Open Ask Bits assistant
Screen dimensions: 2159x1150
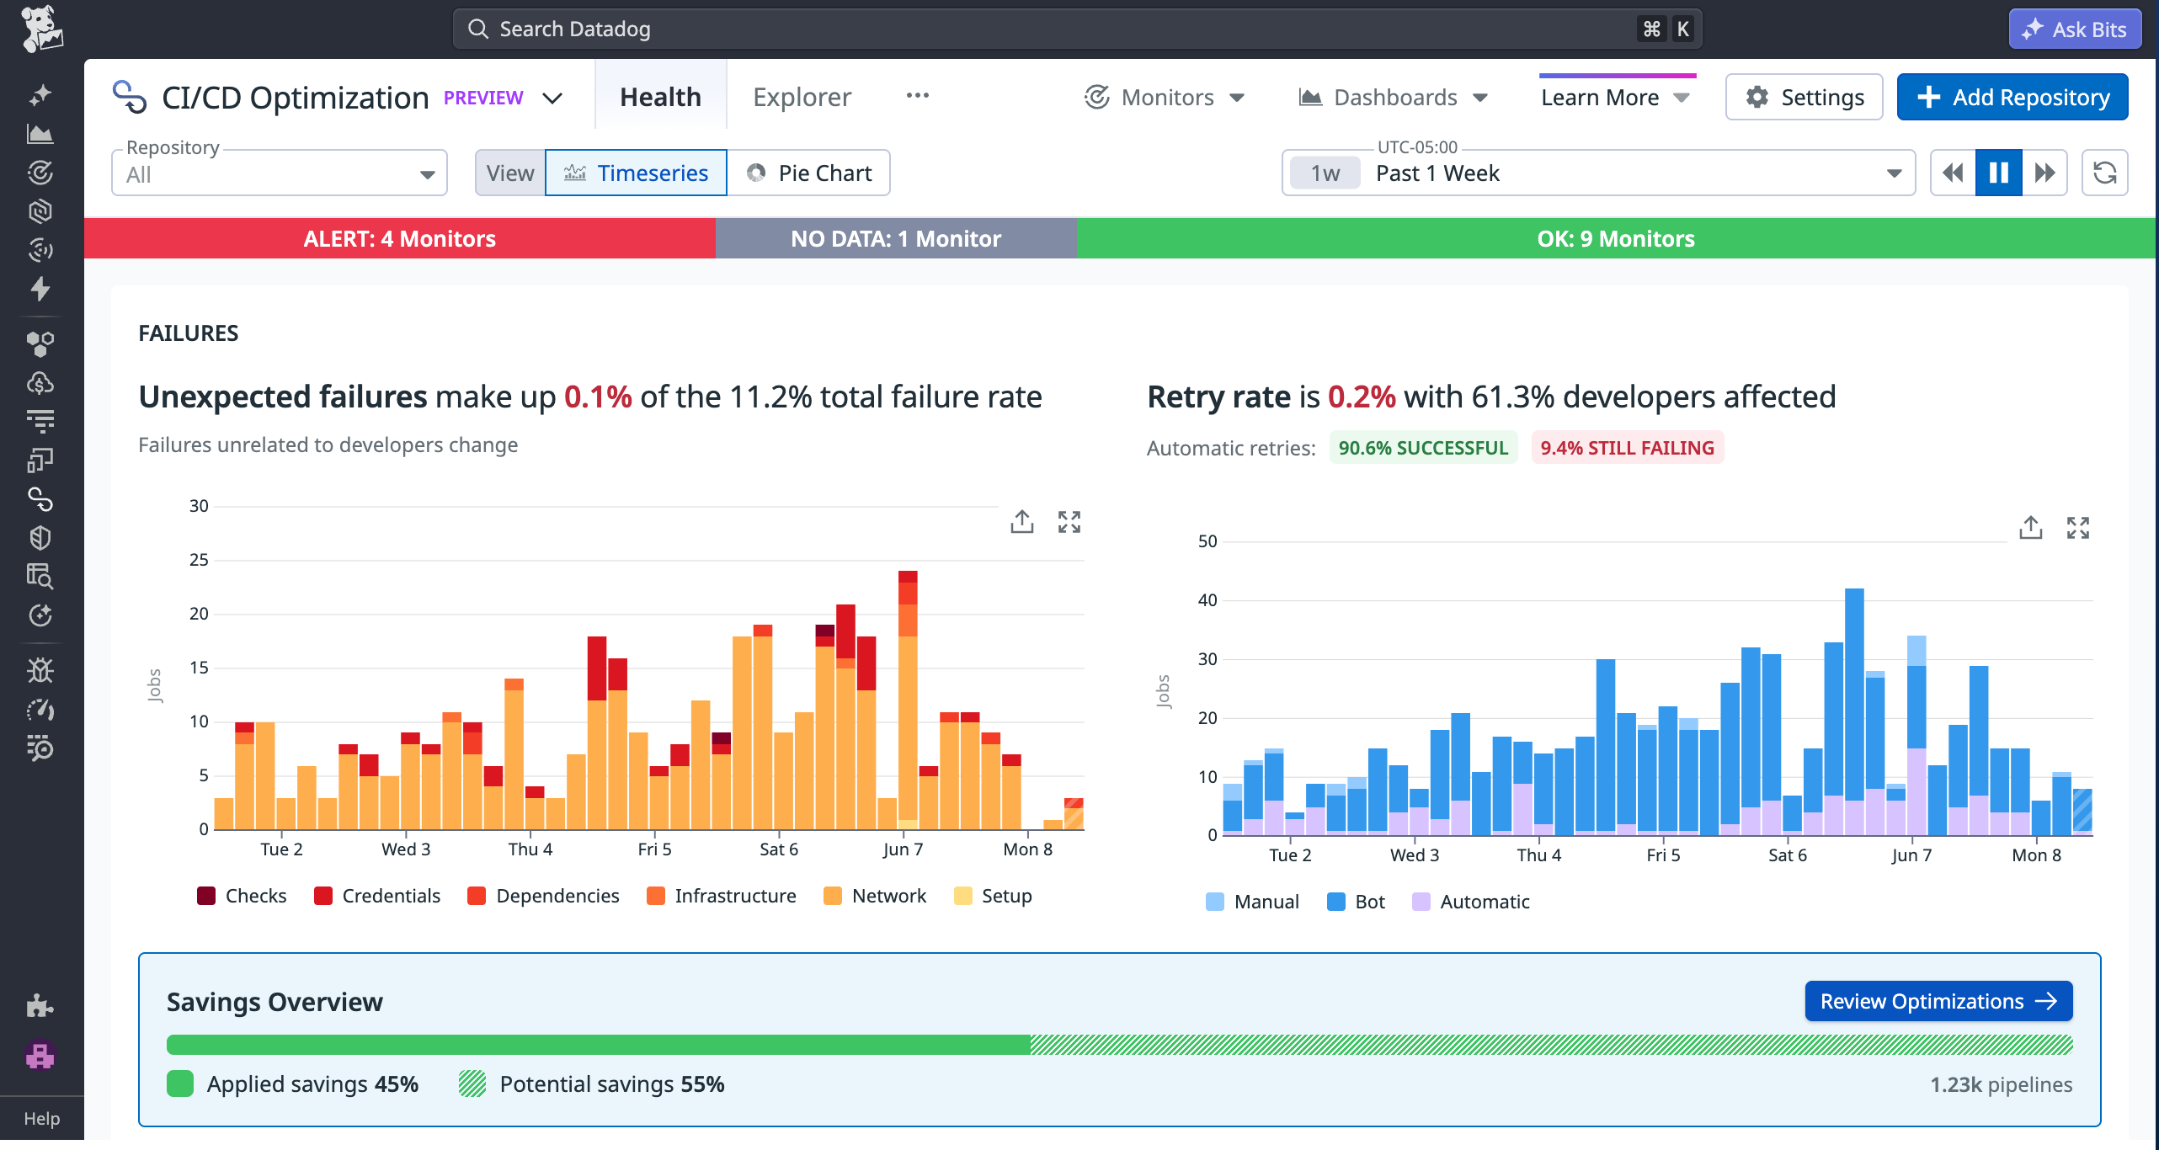click(2075, 29)
